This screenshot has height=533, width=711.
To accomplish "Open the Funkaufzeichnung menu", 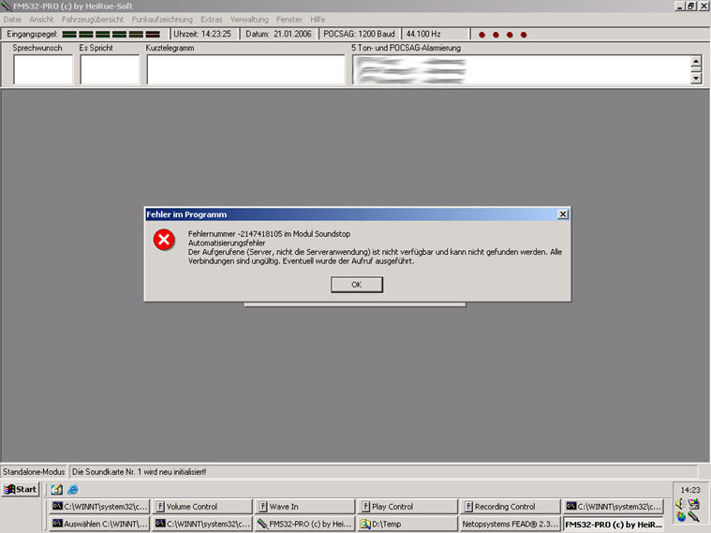I will click(162, 20).
